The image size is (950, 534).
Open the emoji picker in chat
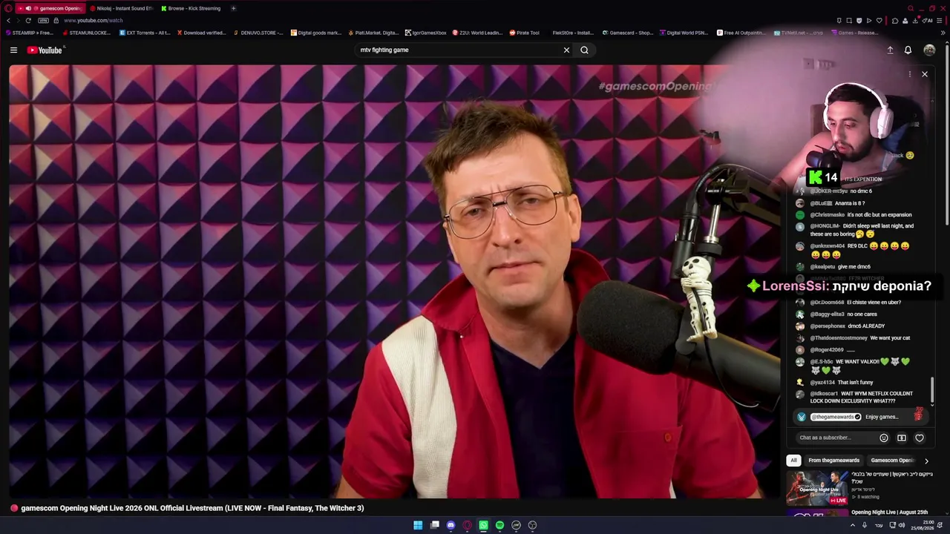click(x=883, y=438)
